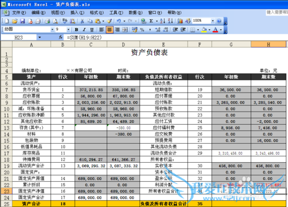
Task: Open the Font Color dropdown arrow
Action: point(221,29)
